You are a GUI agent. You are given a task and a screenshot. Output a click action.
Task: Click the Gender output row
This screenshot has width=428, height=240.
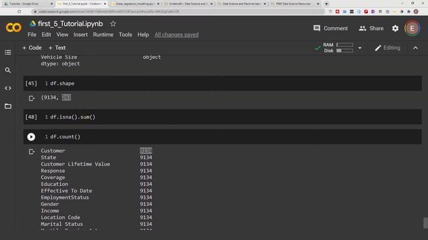coord(96,204)
